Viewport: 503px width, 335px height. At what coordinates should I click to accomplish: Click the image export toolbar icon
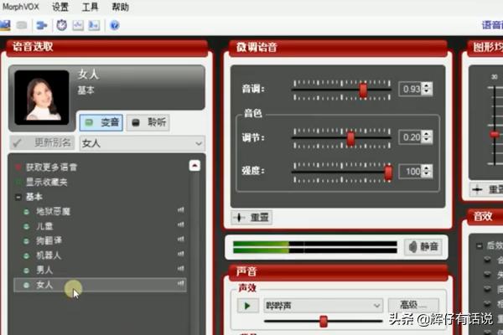click(x=94, y=25)
